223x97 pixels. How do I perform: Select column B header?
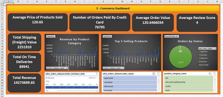(x=18, y=1)
